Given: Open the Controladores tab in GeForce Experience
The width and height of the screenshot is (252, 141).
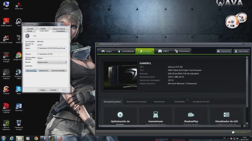Looking at the screenshot, I should click(126, 51).
